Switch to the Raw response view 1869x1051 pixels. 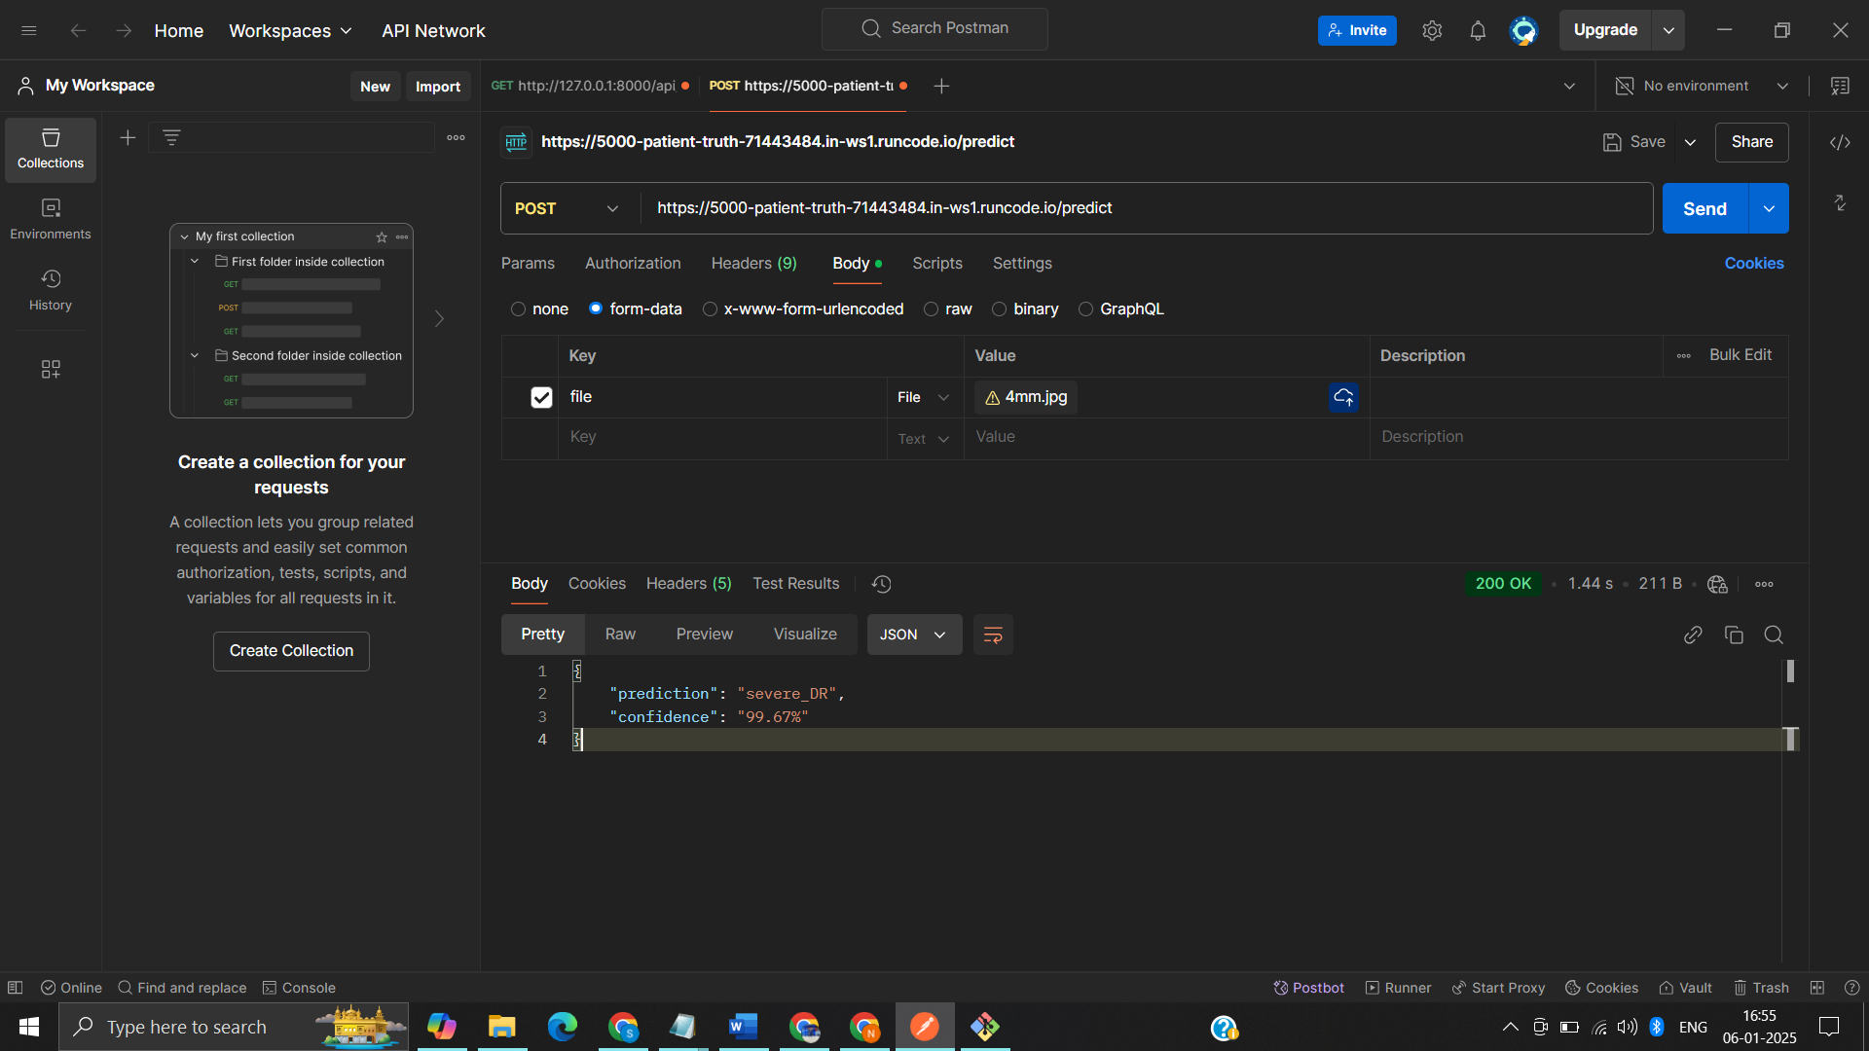tap(620, 634)
